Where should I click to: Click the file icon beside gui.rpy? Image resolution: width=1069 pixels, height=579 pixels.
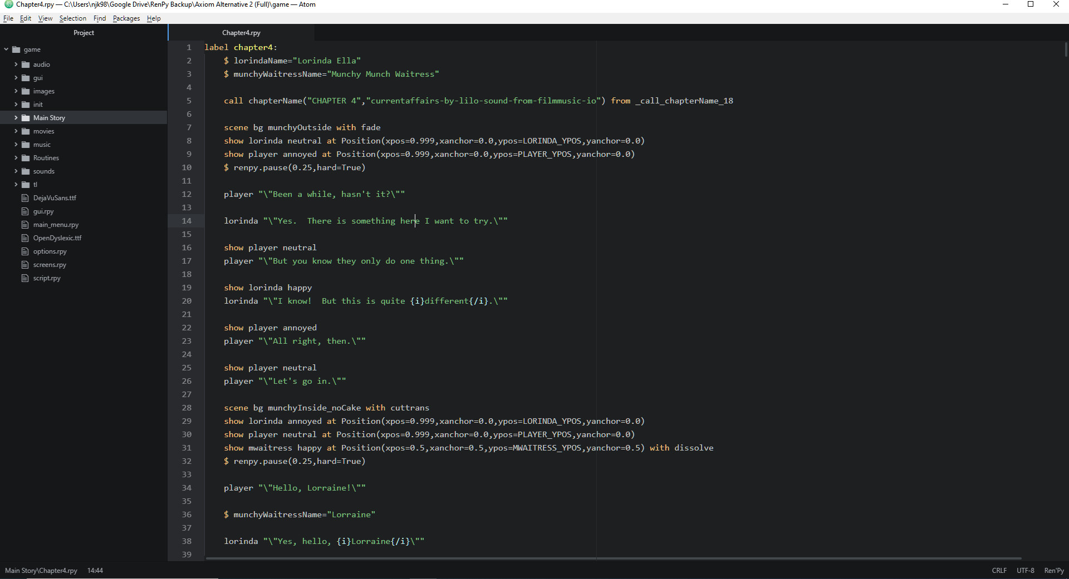[26, 211]
